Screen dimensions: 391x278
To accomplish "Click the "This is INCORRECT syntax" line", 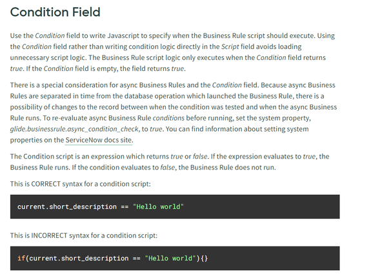I will click(84, 235).
